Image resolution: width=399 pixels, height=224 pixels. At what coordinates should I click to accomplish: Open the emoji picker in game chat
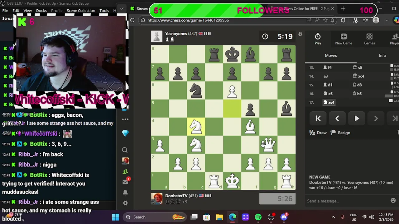pos(393,201)
